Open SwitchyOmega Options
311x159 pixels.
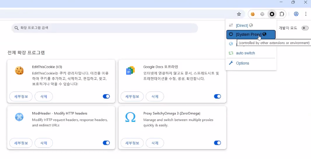click(x=251, y=63)
